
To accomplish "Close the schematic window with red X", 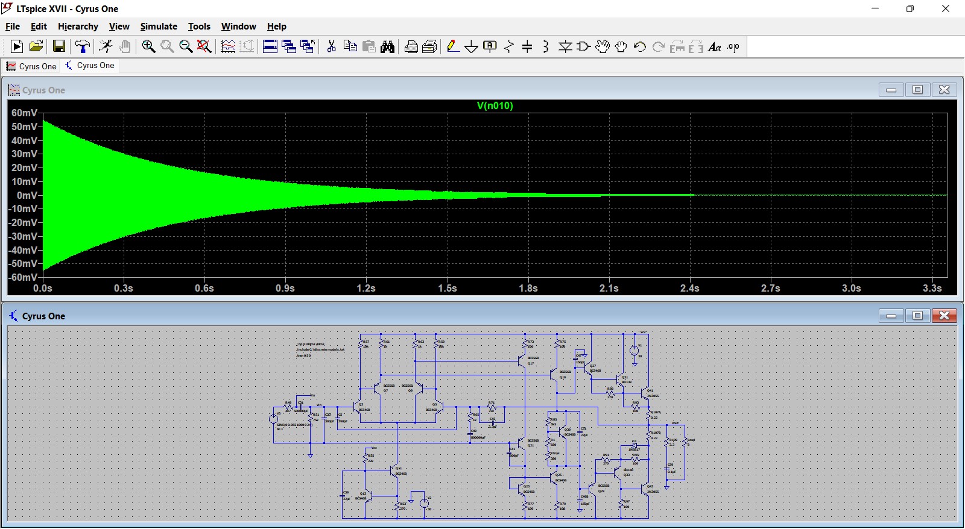I will point(944,316).
